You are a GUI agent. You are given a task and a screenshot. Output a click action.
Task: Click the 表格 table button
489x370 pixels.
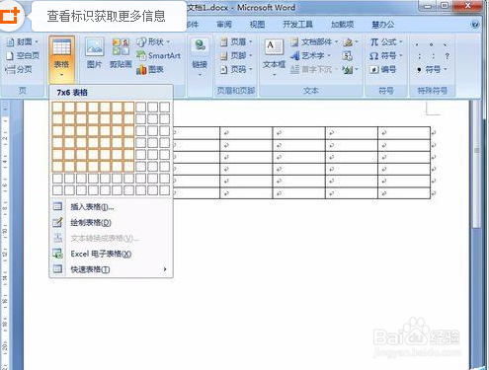pyautogui.click(x=61, y=58)
